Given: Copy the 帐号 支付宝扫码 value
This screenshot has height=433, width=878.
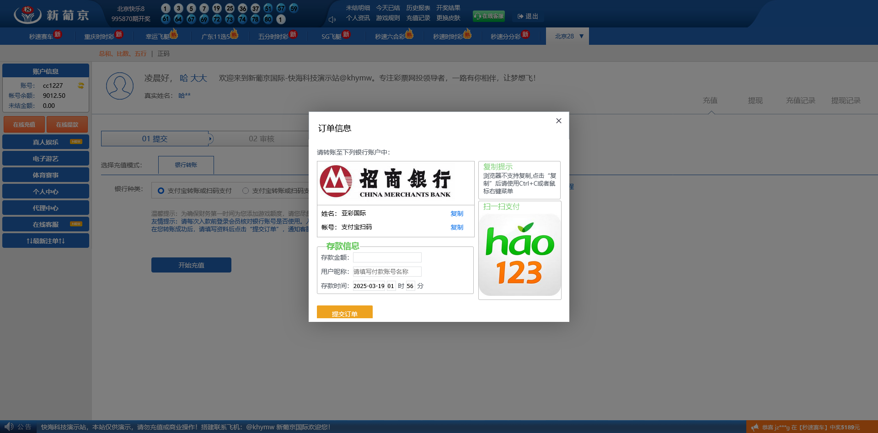Looking at the screenshot, I should pyautogui.click(x=456, y=227).
